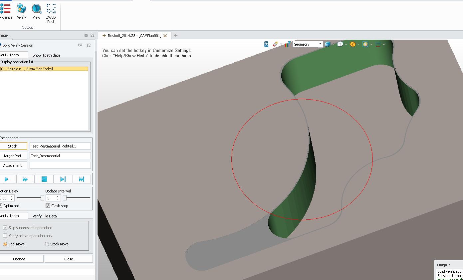Image resolution: width=463 pixels, height=280 pixels.
Task: Click the Stock component button
Action: point(13,146)
